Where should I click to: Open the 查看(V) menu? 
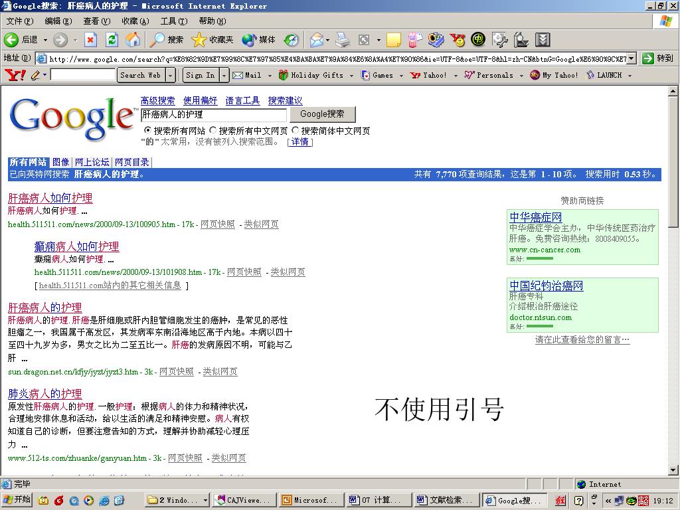(97, 21)
